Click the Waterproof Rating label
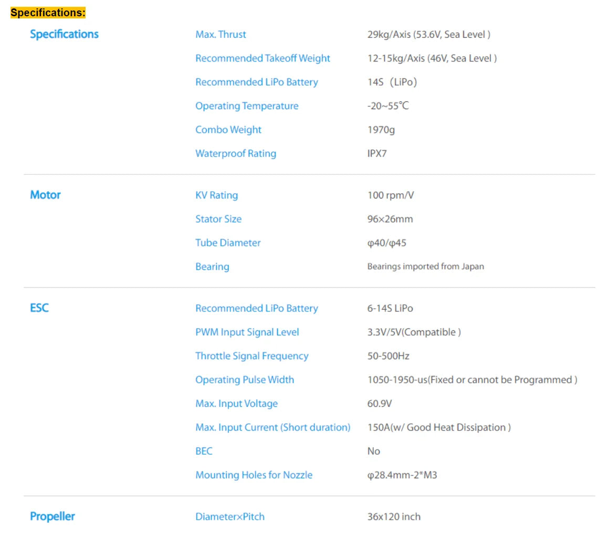The image size is (609, 534). [x=236, y=153]
